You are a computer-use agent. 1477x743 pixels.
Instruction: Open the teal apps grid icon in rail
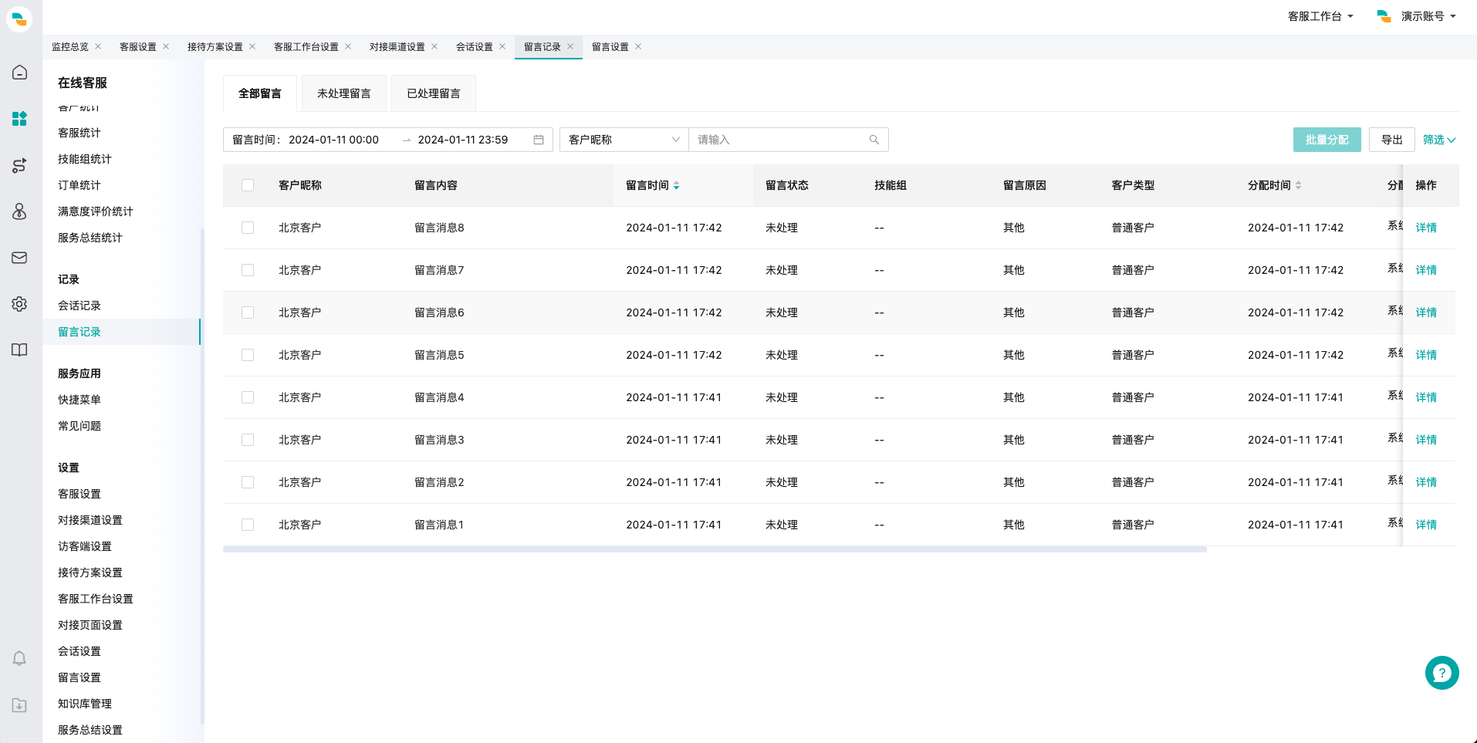click(19, 118)
